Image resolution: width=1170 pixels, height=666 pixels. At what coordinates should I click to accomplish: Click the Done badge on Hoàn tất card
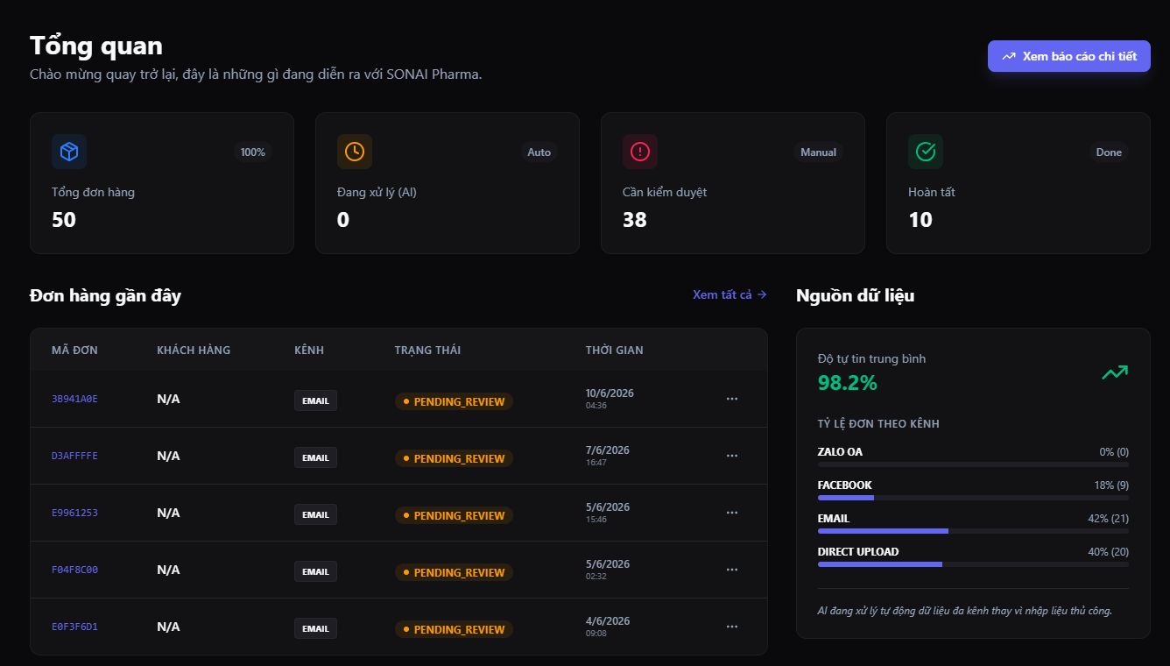tap(1109, 152)
